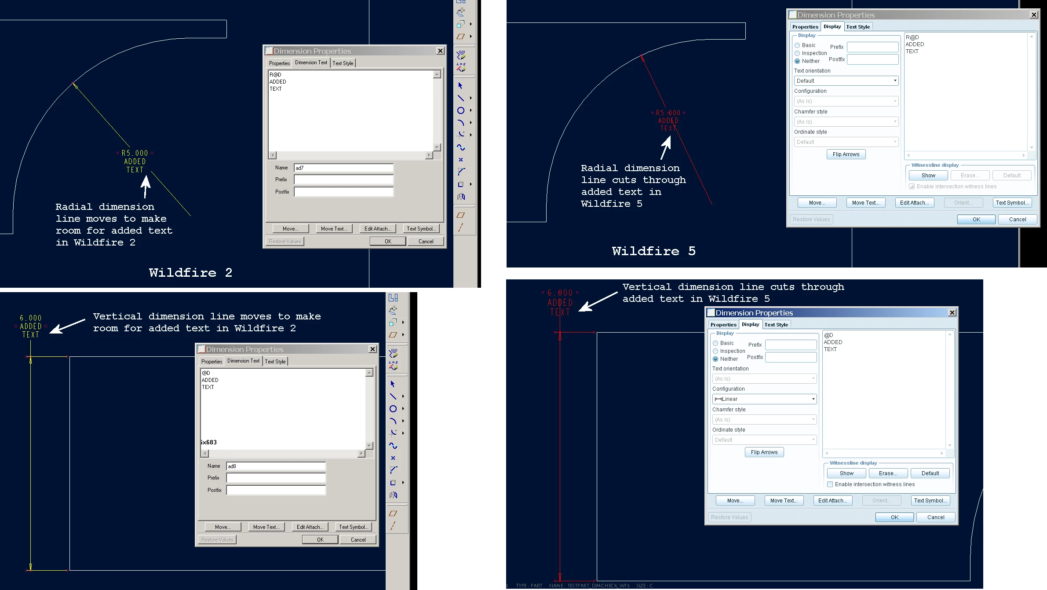Pick the spline curve tool in upper-left sketcher toolbar
The image size is (1047, 590).
(460, 147)
